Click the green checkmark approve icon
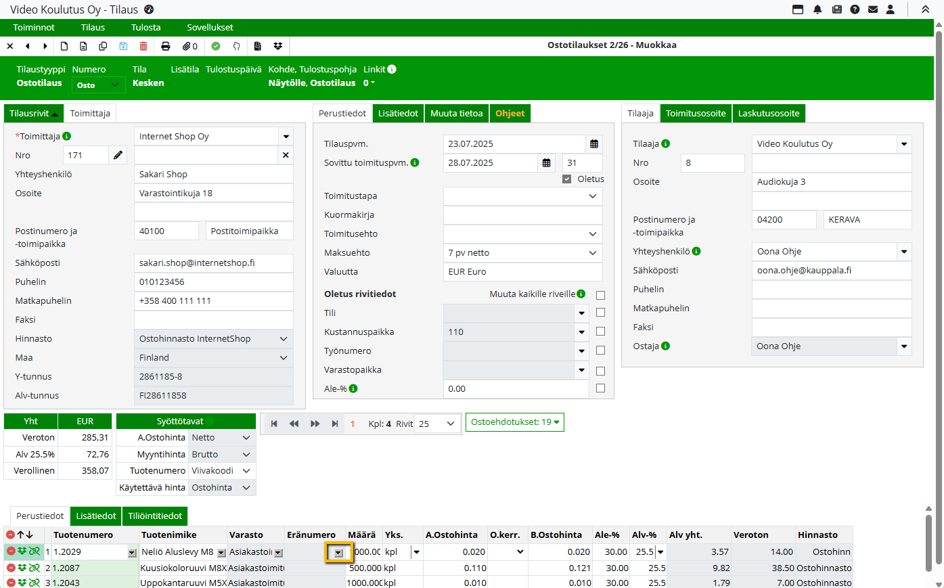This screenshot has width=944, height=588. 216,46
